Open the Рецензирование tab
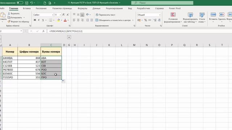Image resolution: width=232 pixels, height=130 pixels. pos(114,8)
